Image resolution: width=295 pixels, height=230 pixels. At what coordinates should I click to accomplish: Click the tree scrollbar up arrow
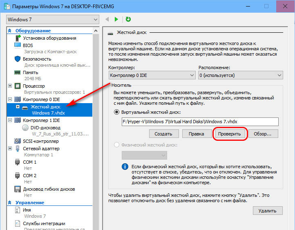96,31
